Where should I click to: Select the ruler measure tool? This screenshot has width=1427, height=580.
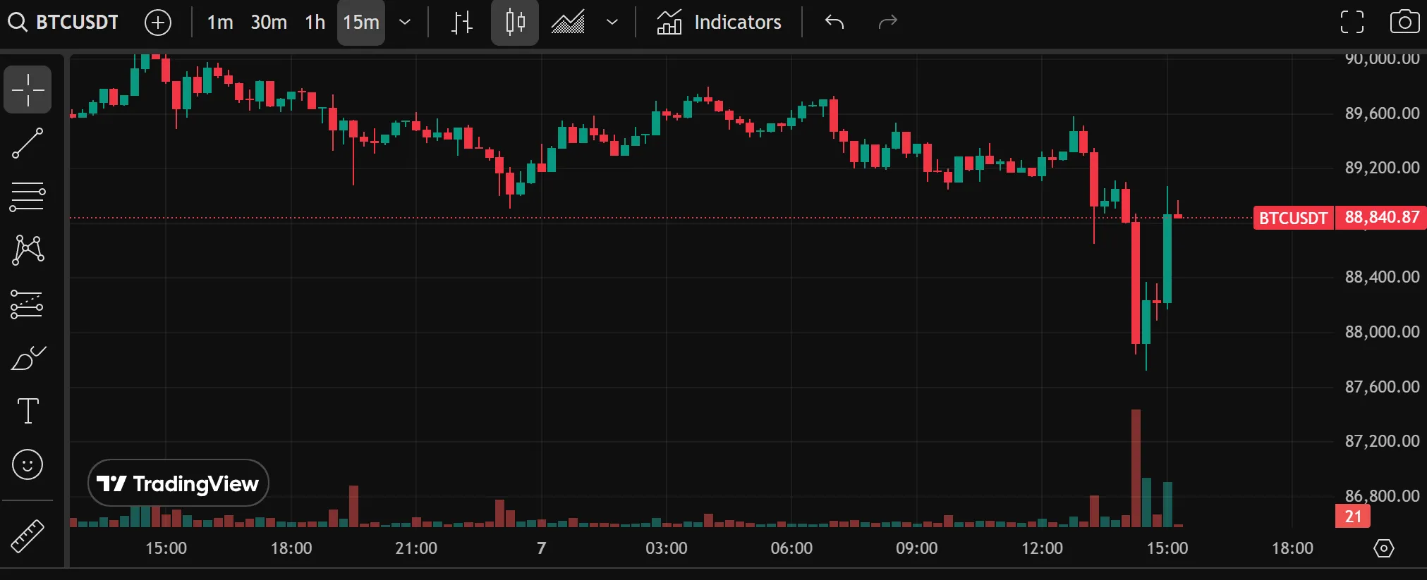(x=28, y=536)
